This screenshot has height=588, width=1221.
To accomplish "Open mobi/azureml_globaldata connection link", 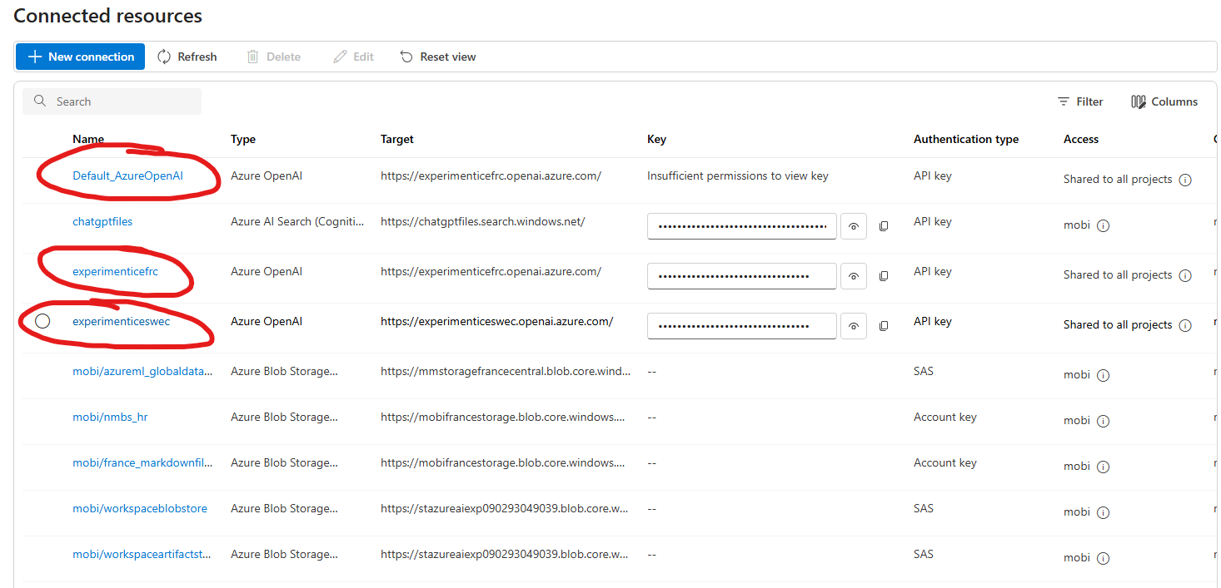I will (x=142, y=371).
